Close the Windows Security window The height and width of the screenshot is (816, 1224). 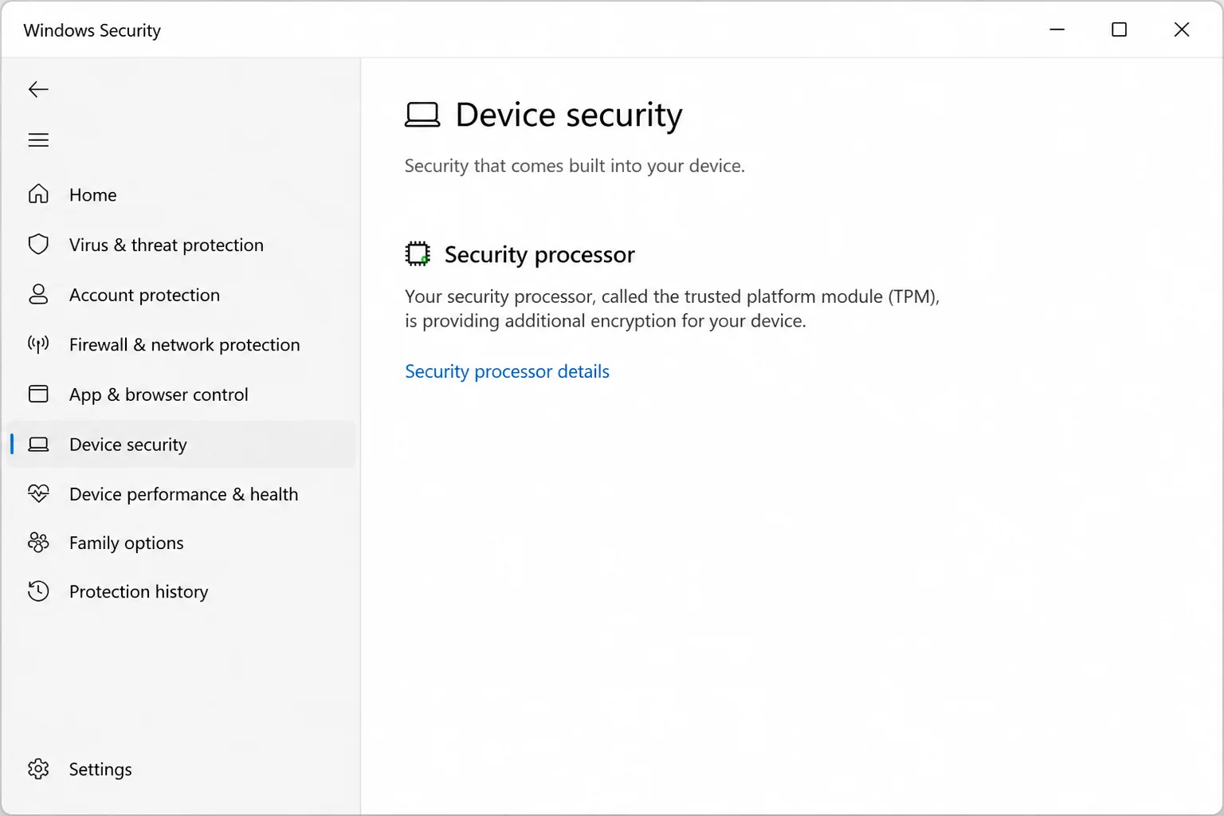click(1182, 29)
